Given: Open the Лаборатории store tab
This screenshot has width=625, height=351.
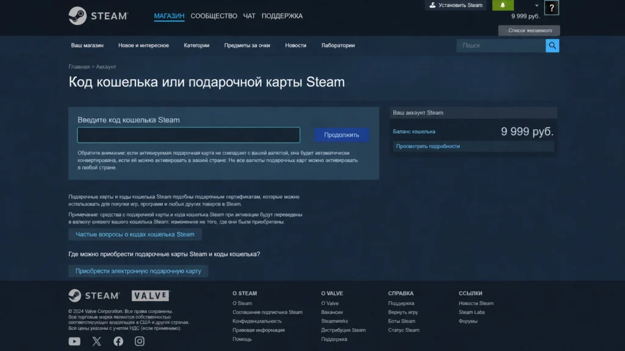Looking at the screenshot, I should pyautogui.click(x=338, y=45).
